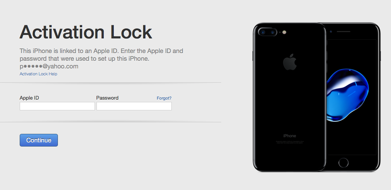Viewport: 391px width, 190px height.
Task: Click the earpiece speaker on front iPhone
Action: coord(344,32)
